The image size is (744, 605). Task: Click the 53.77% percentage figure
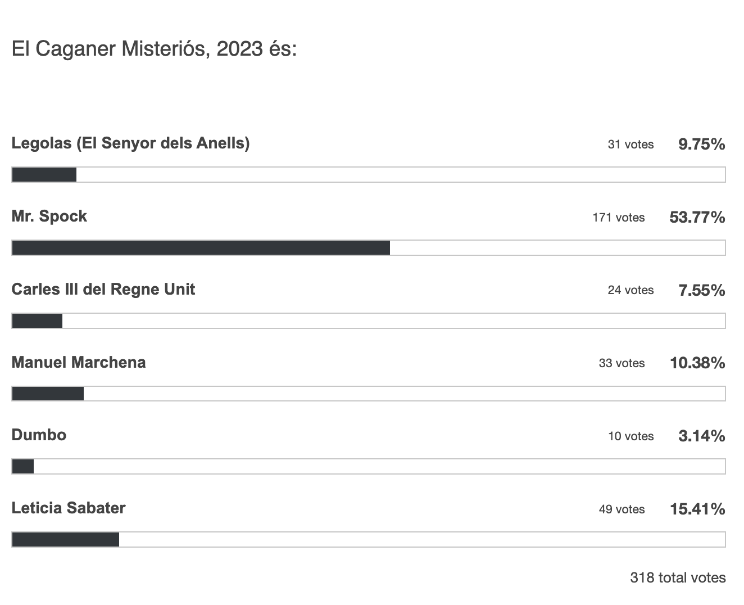pos(697,217)
